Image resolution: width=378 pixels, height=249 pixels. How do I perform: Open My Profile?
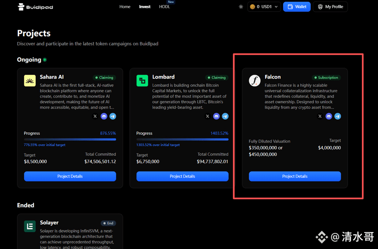pos(330,7)
